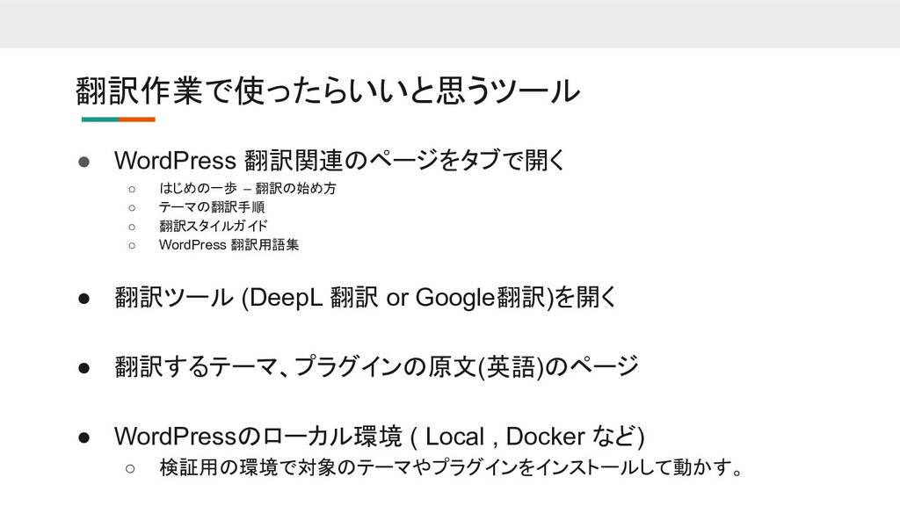The image size is (900, 506).
Task: Click the filled bullet before WordPress 翻訳関連
Action: (83, 162)
